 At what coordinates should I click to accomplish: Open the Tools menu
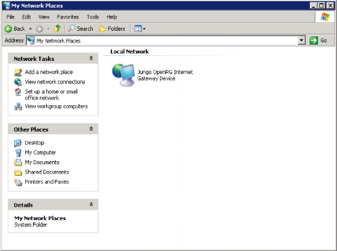(x=93, y=17)
